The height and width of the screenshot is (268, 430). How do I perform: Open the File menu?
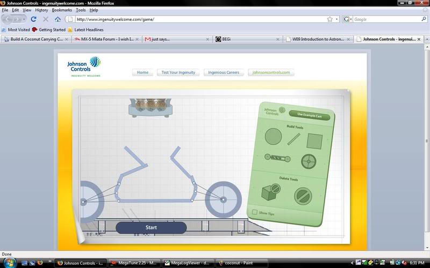[x=5, y=10]
